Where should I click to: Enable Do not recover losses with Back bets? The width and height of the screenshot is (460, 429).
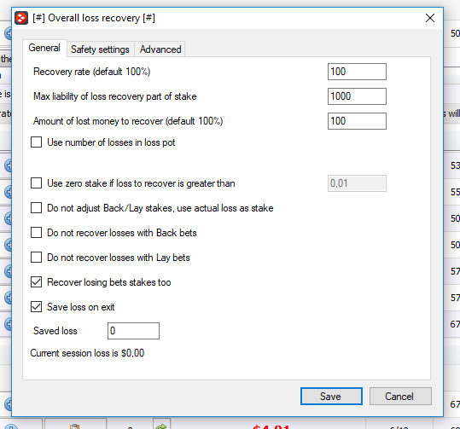tap(37, 233)
